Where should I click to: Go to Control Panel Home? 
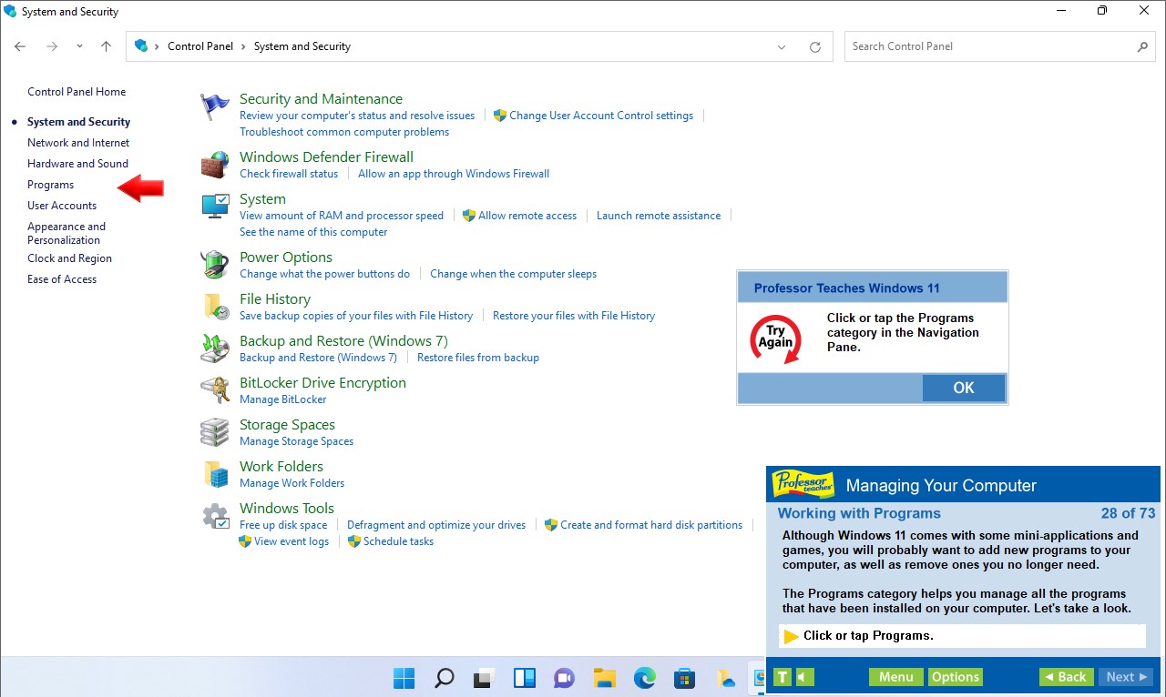(77, 92)
